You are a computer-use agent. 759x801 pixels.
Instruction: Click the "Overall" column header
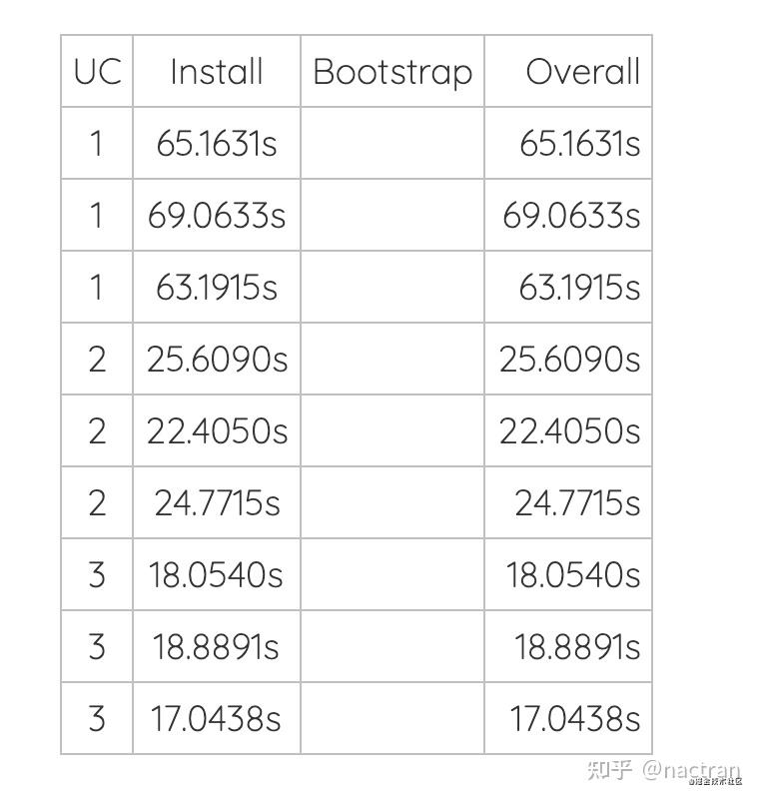582,72
